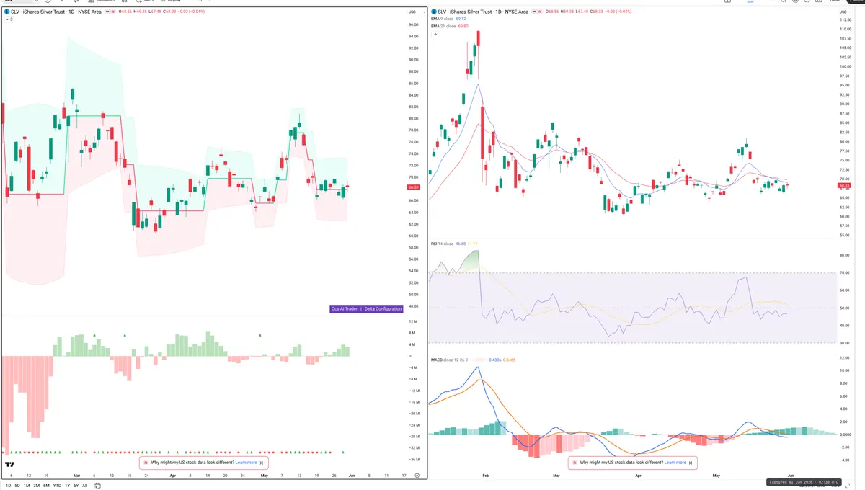Select the 1M time range
The image size is (865, 490).
[27, 486]
